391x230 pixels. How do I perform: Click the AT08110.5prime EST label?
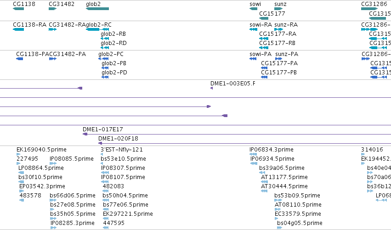[x=298, y=205]
